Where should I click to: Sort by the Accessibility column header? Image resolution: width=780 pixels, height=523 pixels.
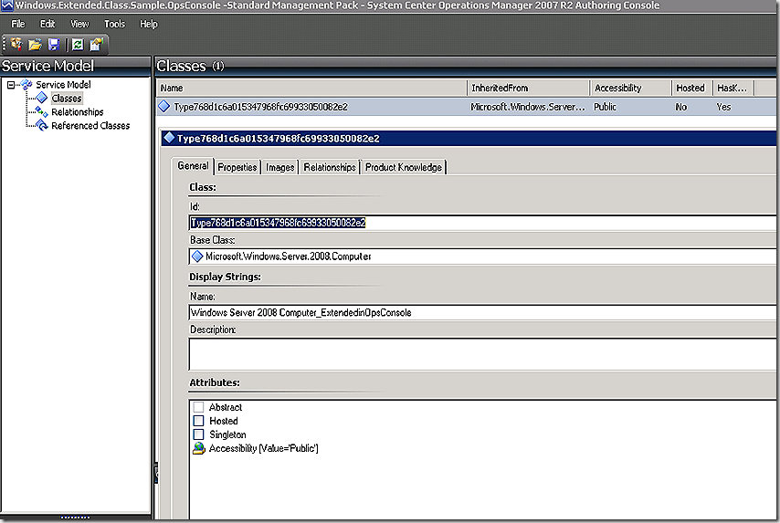click(x=631, y=88)
